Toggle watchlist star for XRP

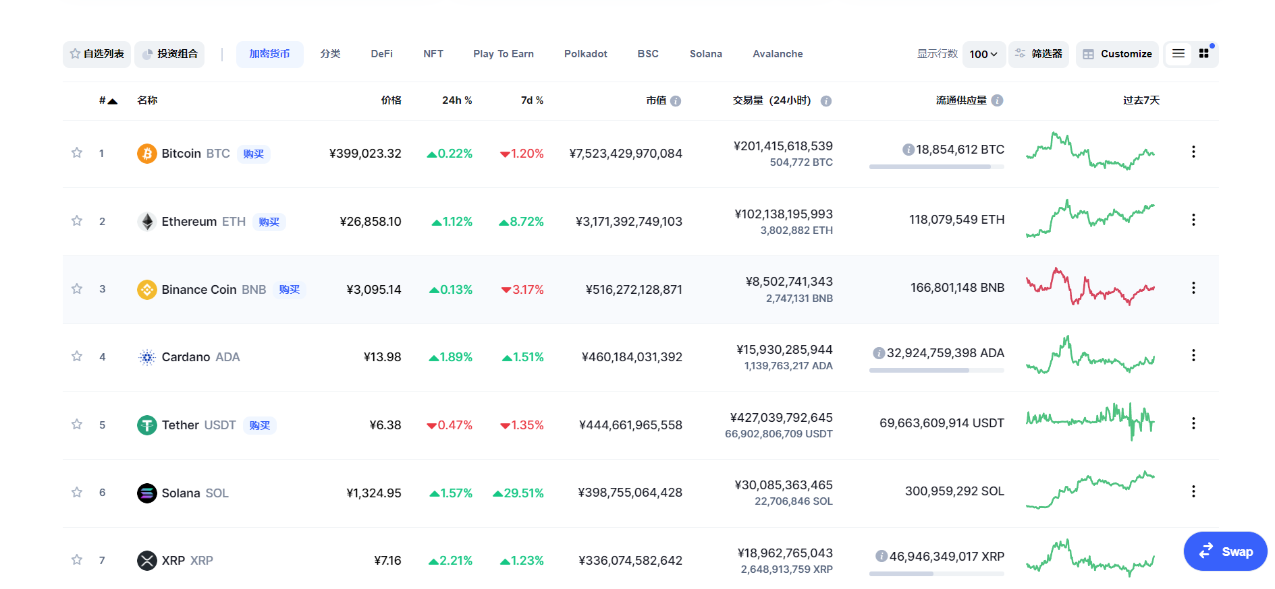coord(77,560)
